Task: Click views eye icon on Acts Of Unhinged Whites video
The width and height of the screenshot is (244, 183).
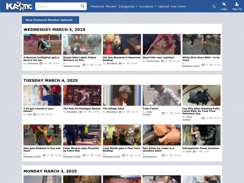Action: (x=89, y=112)
